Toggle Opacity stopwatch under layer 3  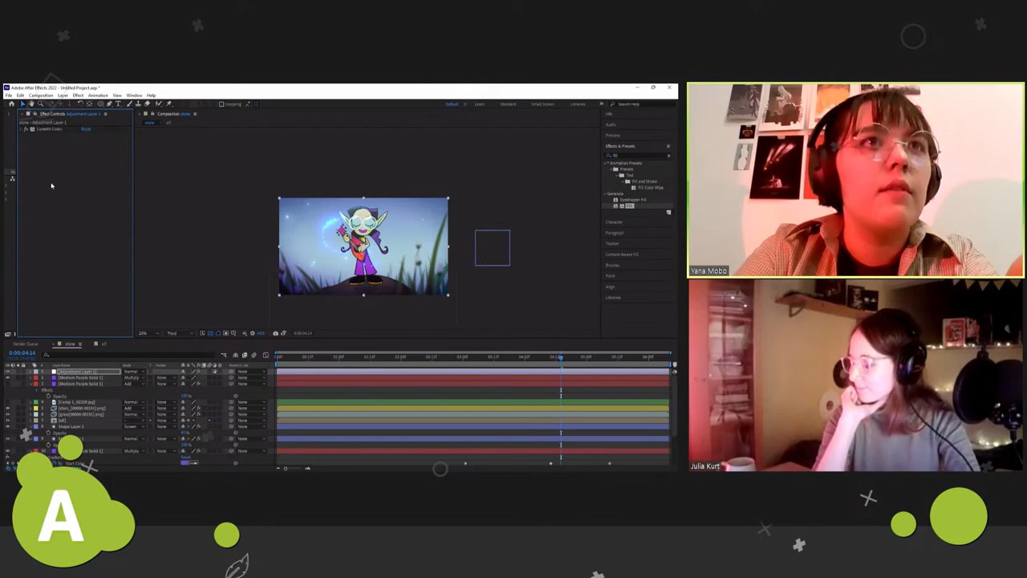(x=48, y=397)
